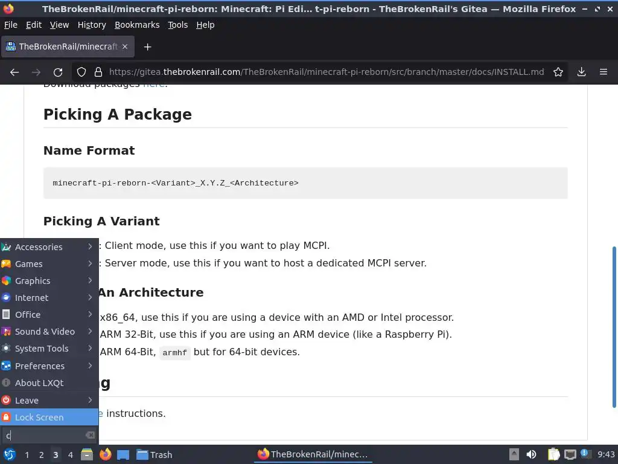Open the Firefox hamburger application menu
This screenshot has height=464, width=618.
pyautogui.click(x=603, y=72)
